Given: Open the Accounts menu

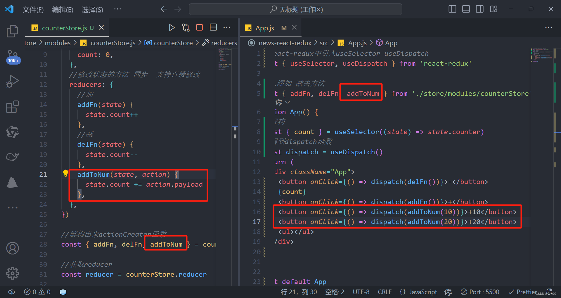Looking at the screenshot, I should coord(12,248).
